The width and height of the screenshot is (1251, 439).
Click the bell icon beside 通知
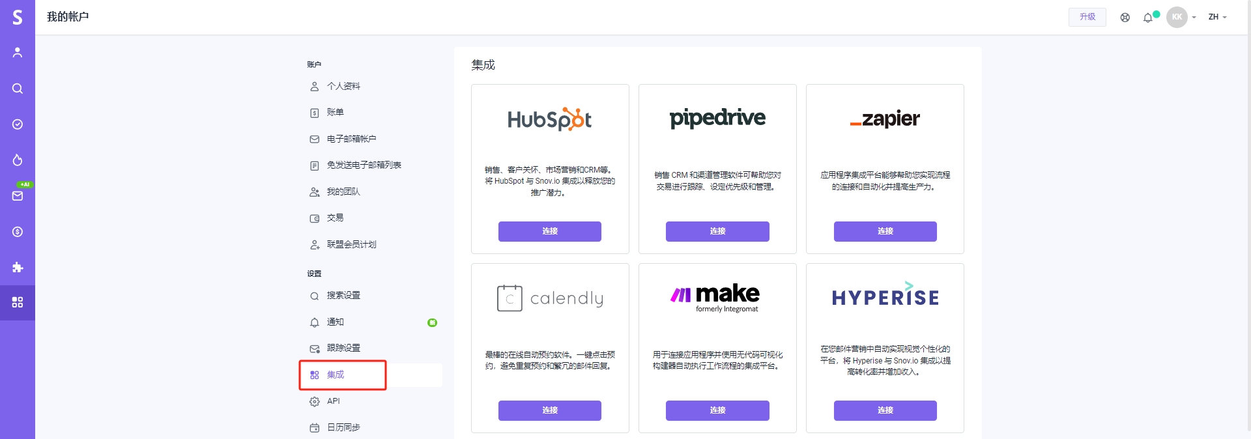pyautogui.click(x=314, y=322)
